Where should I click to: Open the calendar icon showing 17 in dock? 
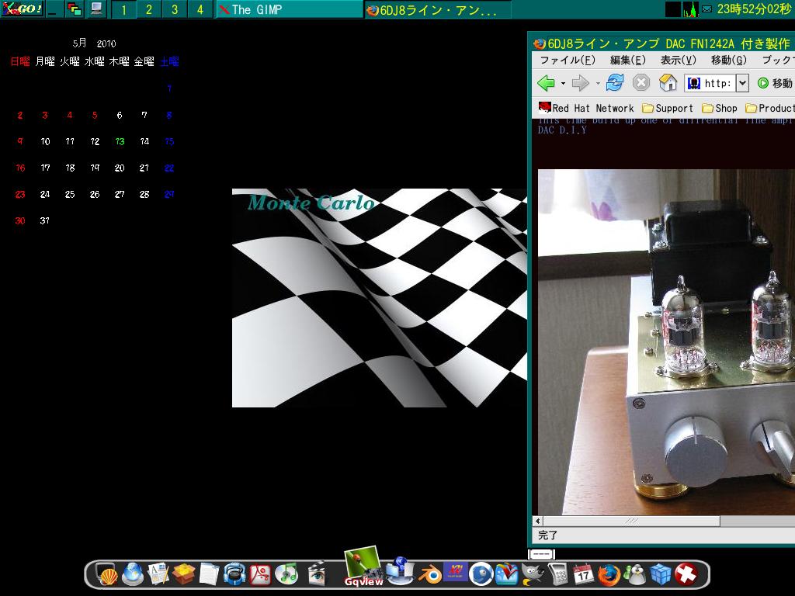point(583,575)
